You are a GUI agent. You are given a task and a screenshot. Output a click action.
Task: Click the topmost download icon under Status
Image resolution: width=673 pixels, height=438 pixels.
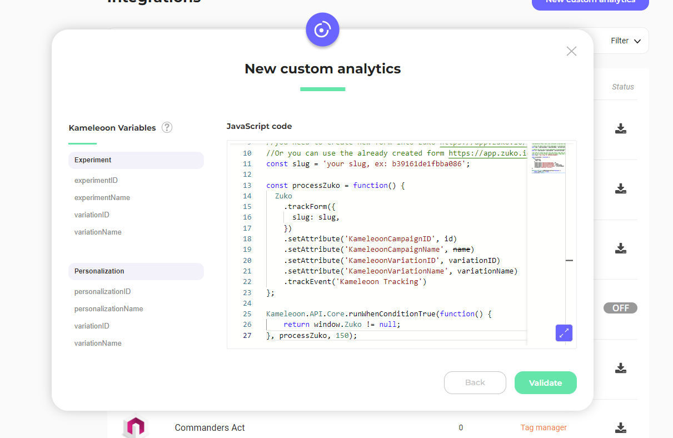(621, 129)
